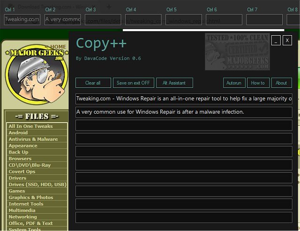This screenshot has width=300, height=231.
Task: Open the Covert Ops category
Action: coord(37,171)
